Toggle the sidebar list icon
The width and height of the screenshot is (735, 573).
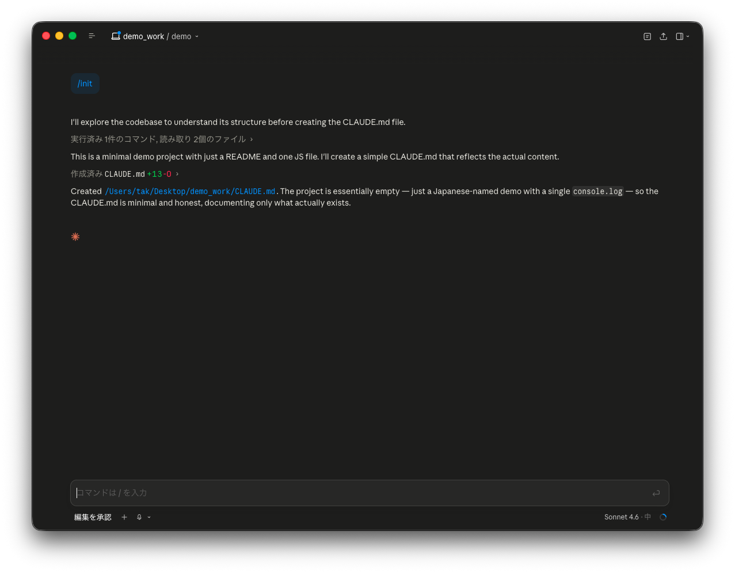92,36
